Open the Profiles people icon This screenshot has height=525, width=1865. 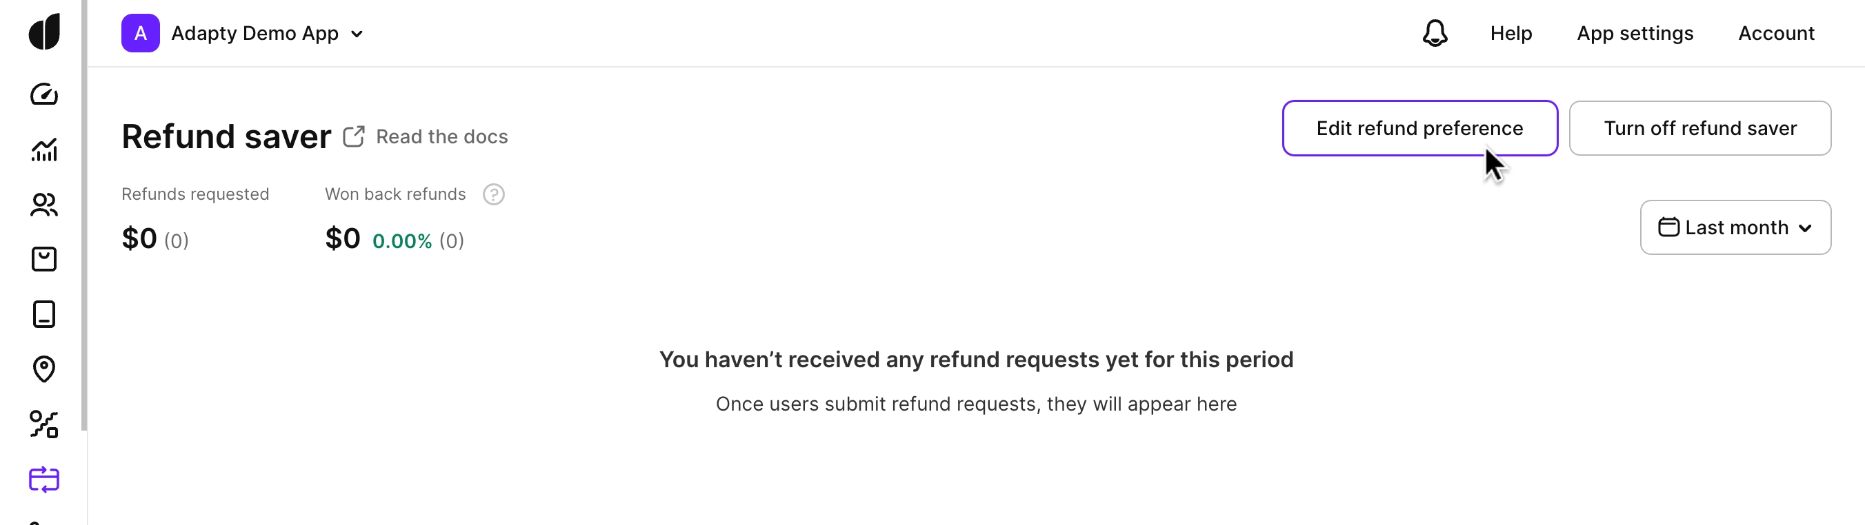click(44, 205)
